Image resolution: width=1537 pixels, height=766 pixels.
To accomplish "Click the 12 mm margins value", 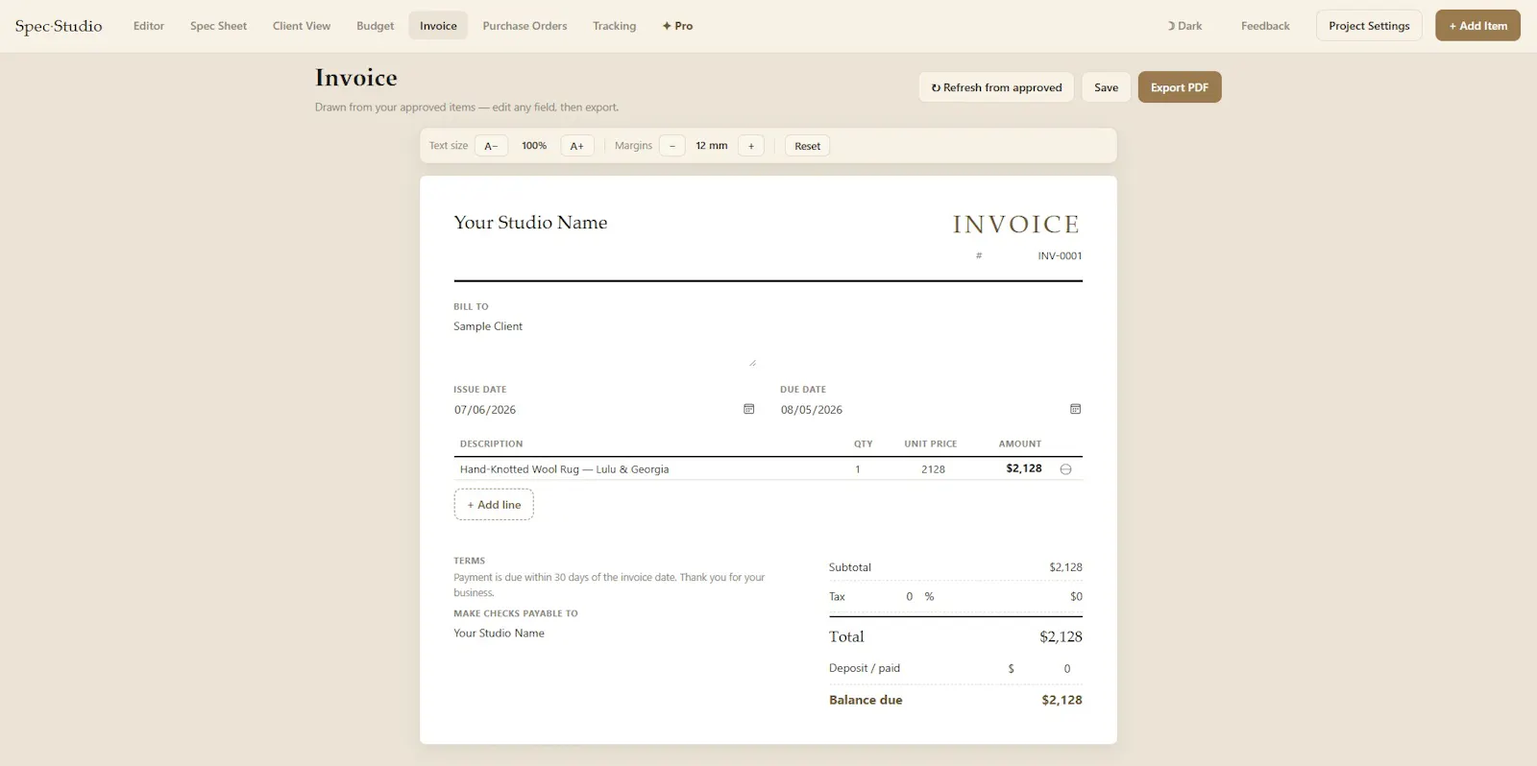I will (x=712, y=146).
